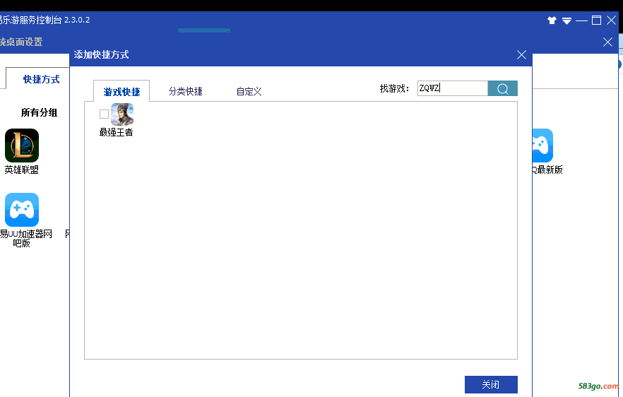The height and width of the screenshot is (397, 623).
Task: Close the 桌面设置 window with X
Action: point(607,42)
